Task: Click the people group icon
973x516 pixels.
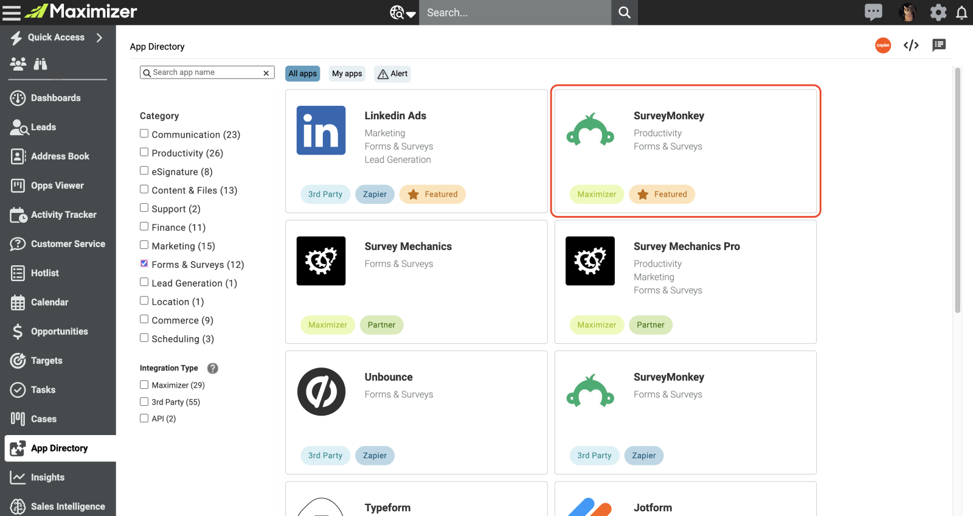Action: 18,64
